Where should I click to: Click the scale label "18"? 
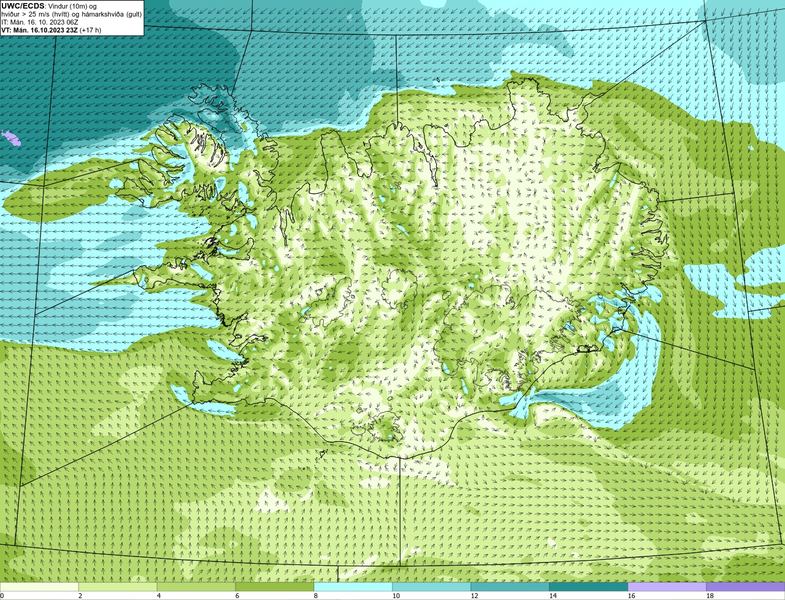pos(710,596)
